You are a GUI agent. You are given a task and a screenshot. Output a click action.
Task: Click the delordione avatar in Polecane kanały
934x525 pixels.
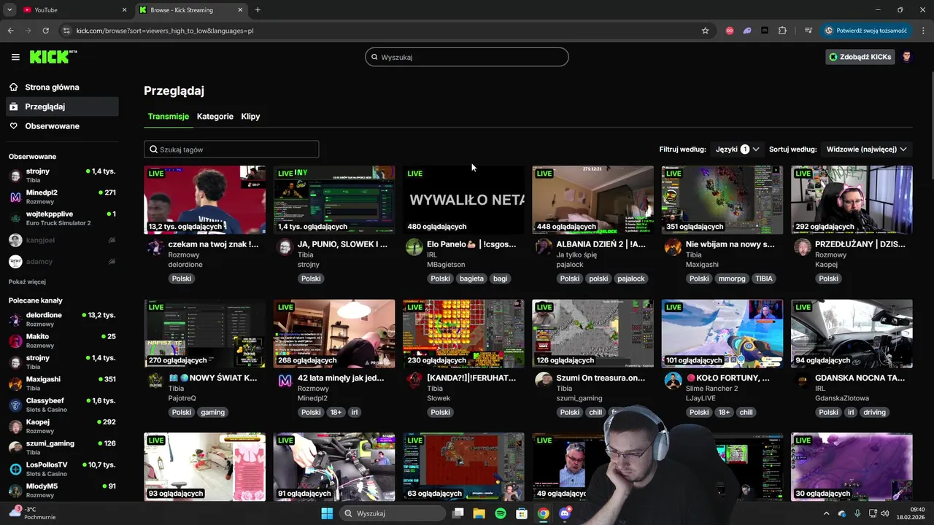click(x=15, y=319)
